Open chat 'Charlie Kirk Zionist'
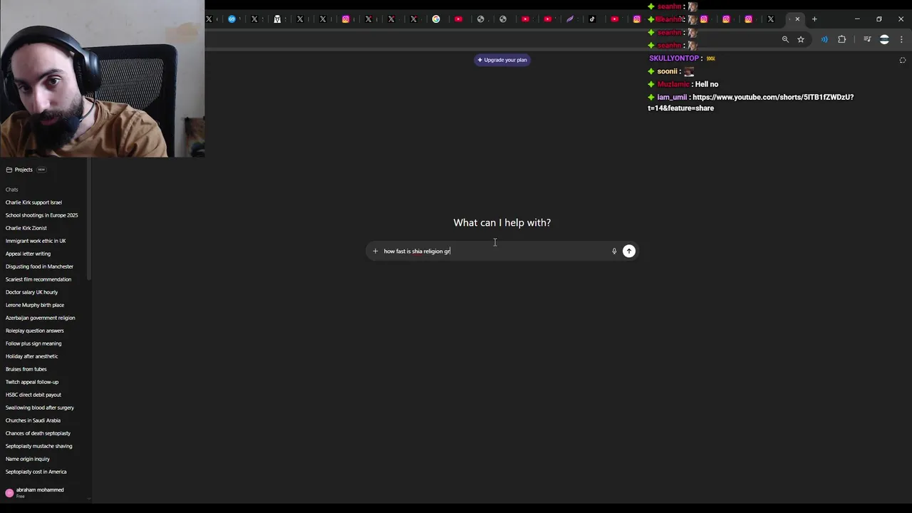 26,228
